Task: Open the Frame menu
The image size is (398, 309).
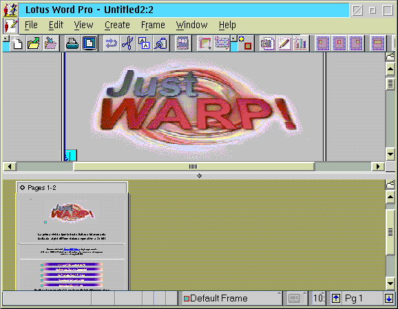Action: point(153,25)
